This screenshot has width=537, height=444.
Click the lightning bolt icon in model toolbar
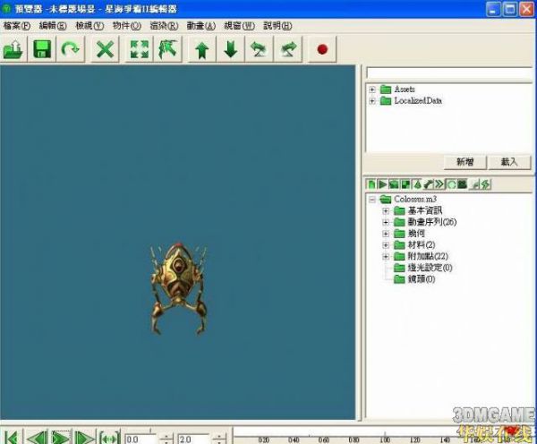(x=486, y=184)
